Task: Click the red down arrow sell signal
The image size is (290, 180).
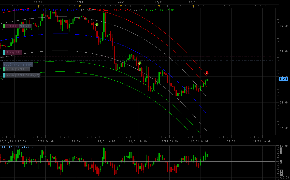Action: tap(207, 73)
